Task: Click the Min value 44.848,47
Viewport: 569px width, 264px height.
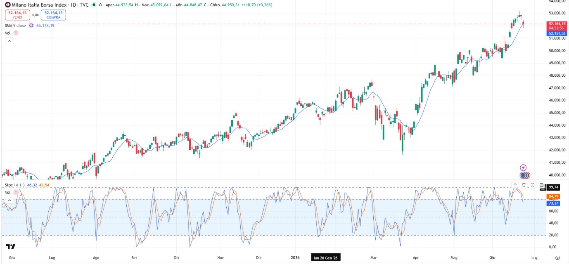Action: pos(192,5)
